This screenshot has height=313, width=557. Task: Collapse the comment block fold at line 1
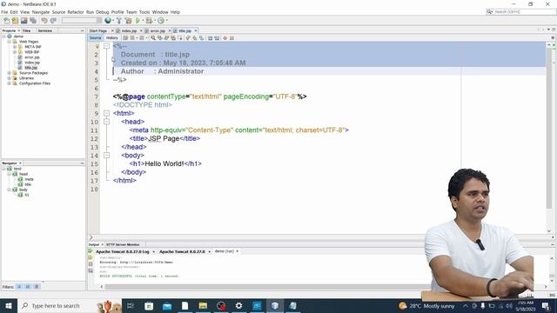click(106, 46)
